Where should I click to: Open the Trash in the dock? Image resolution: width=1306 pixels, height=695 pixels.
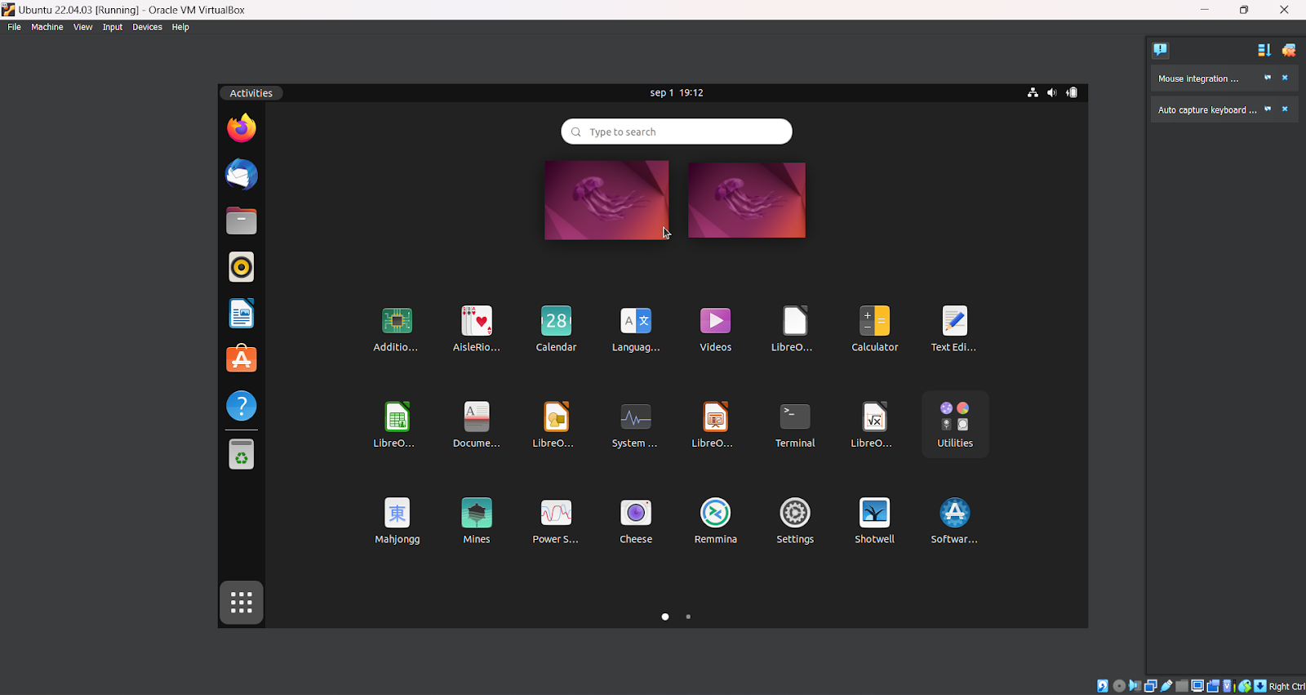(242, 455)
